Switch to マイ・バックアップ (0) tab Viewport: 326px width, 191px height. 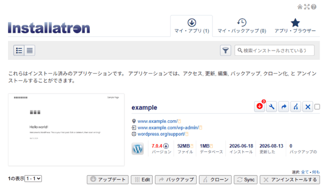[242, 26]
